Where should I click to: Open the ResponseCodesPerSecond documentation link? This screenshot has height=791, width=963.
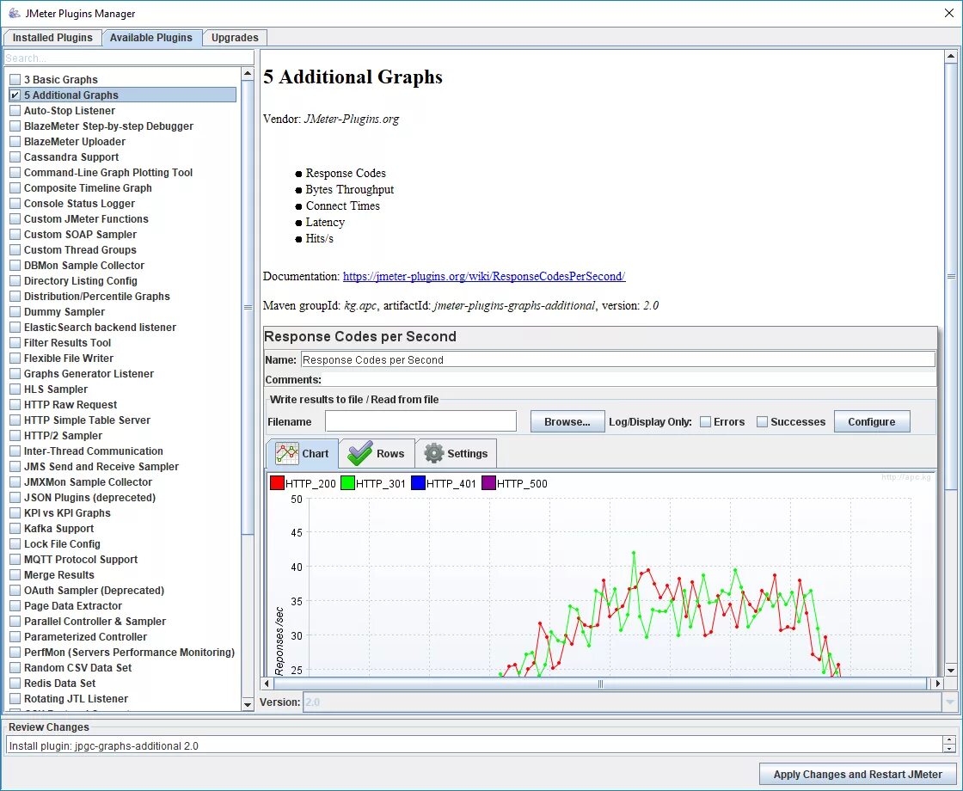pyautogui.click(x=484, y=276)
